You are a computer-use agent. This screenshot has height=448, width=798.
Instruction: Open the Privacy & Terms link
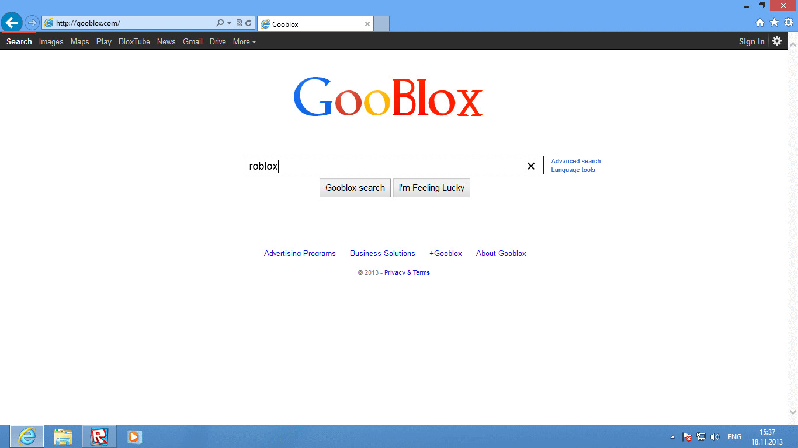tap(407, 272)
